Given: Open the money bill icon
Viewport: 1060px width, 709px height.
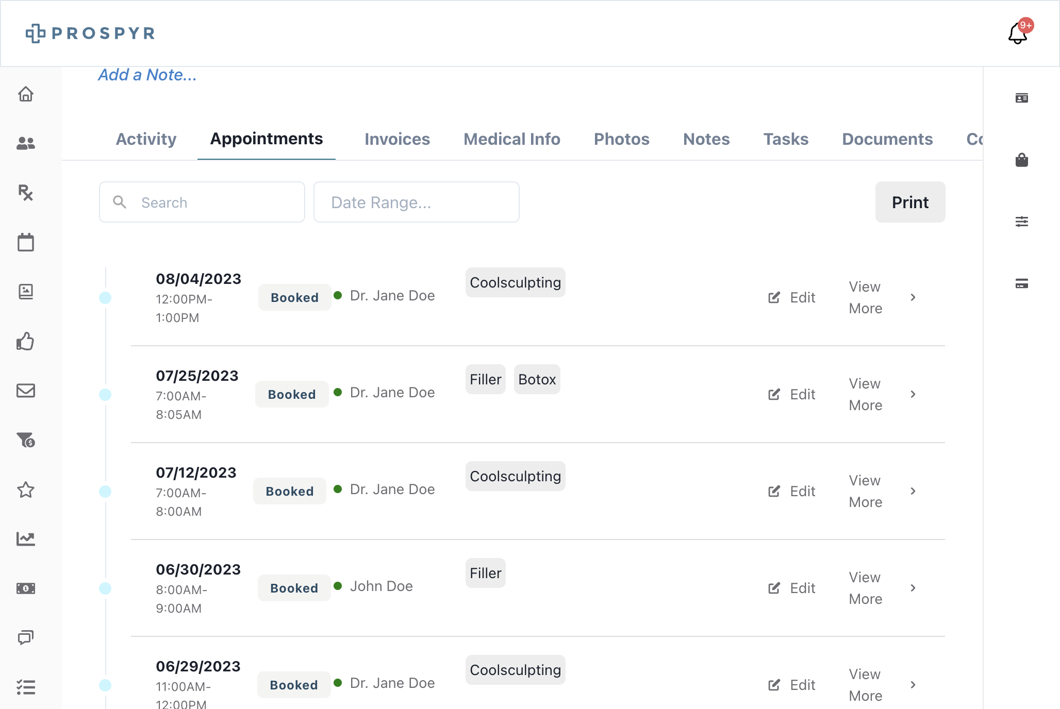Looking at the screenshot, I should tap(26, 588).
